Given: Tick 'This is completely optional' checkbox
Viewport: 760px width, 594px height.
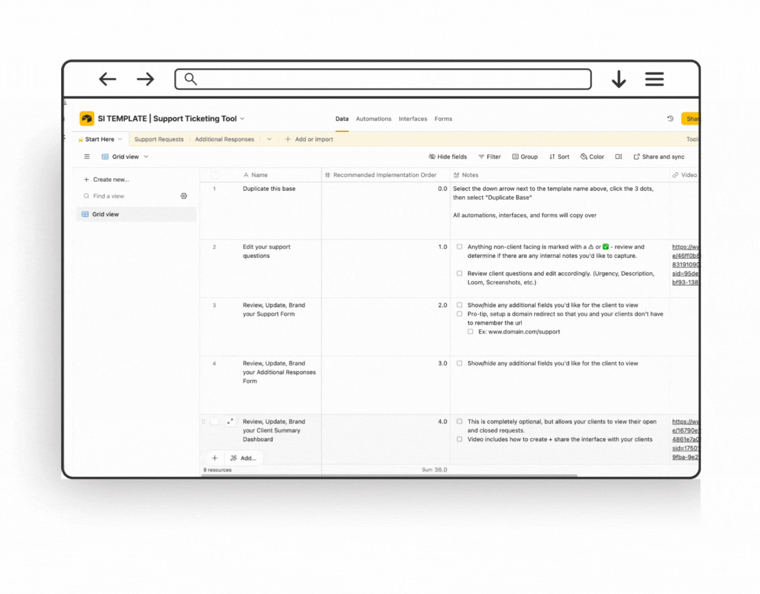Looking at the screenshot, I should pos(460,422).
